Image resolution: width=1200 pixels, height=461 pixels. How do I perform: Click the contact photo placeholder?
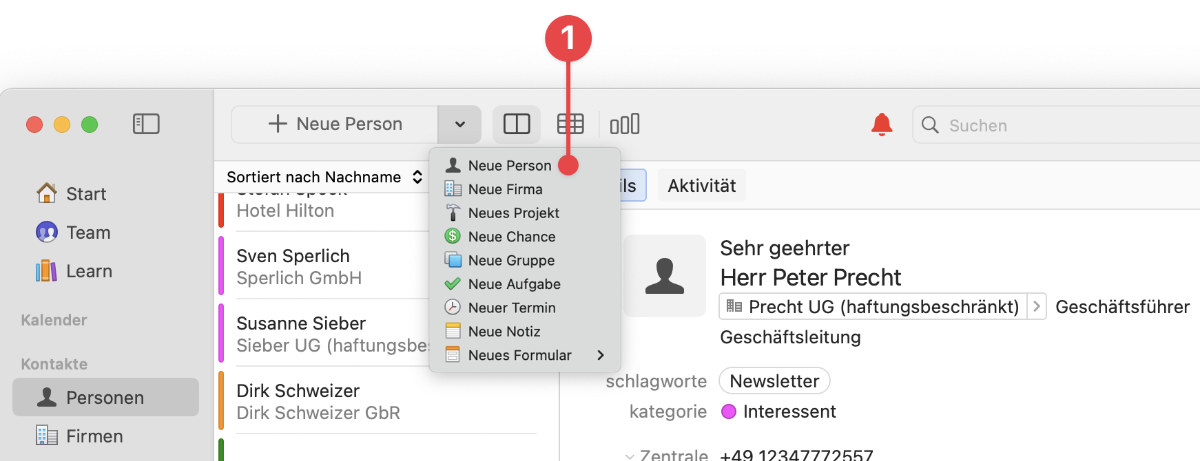coord(665,276)
